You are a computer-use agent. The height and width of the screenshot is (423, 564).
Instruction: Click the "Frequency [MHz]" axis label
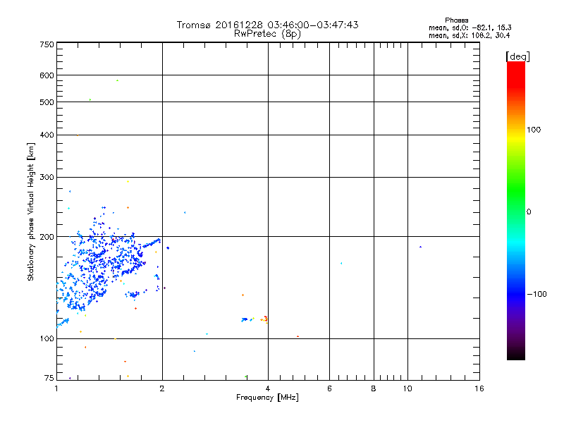pyautogui.click(x=267, y=398)
